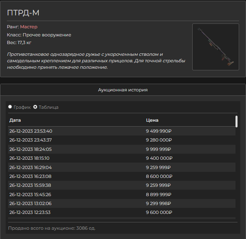This screenshot has height=239, width=246.
Task: Select the row dated 26-12-2023 16:29:04
Action: pyautogui.click(x=122, y=167)
